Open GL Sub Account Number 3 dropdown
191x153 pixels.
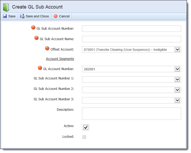tap(177, 100)
